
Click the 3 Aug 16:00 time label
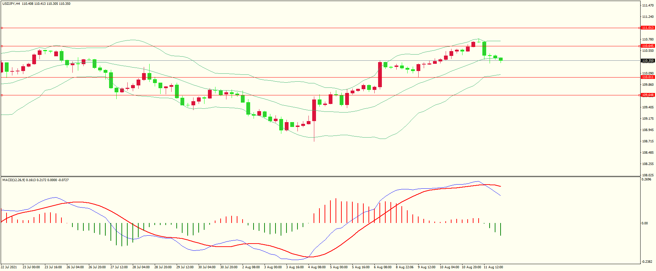point(295,267)
